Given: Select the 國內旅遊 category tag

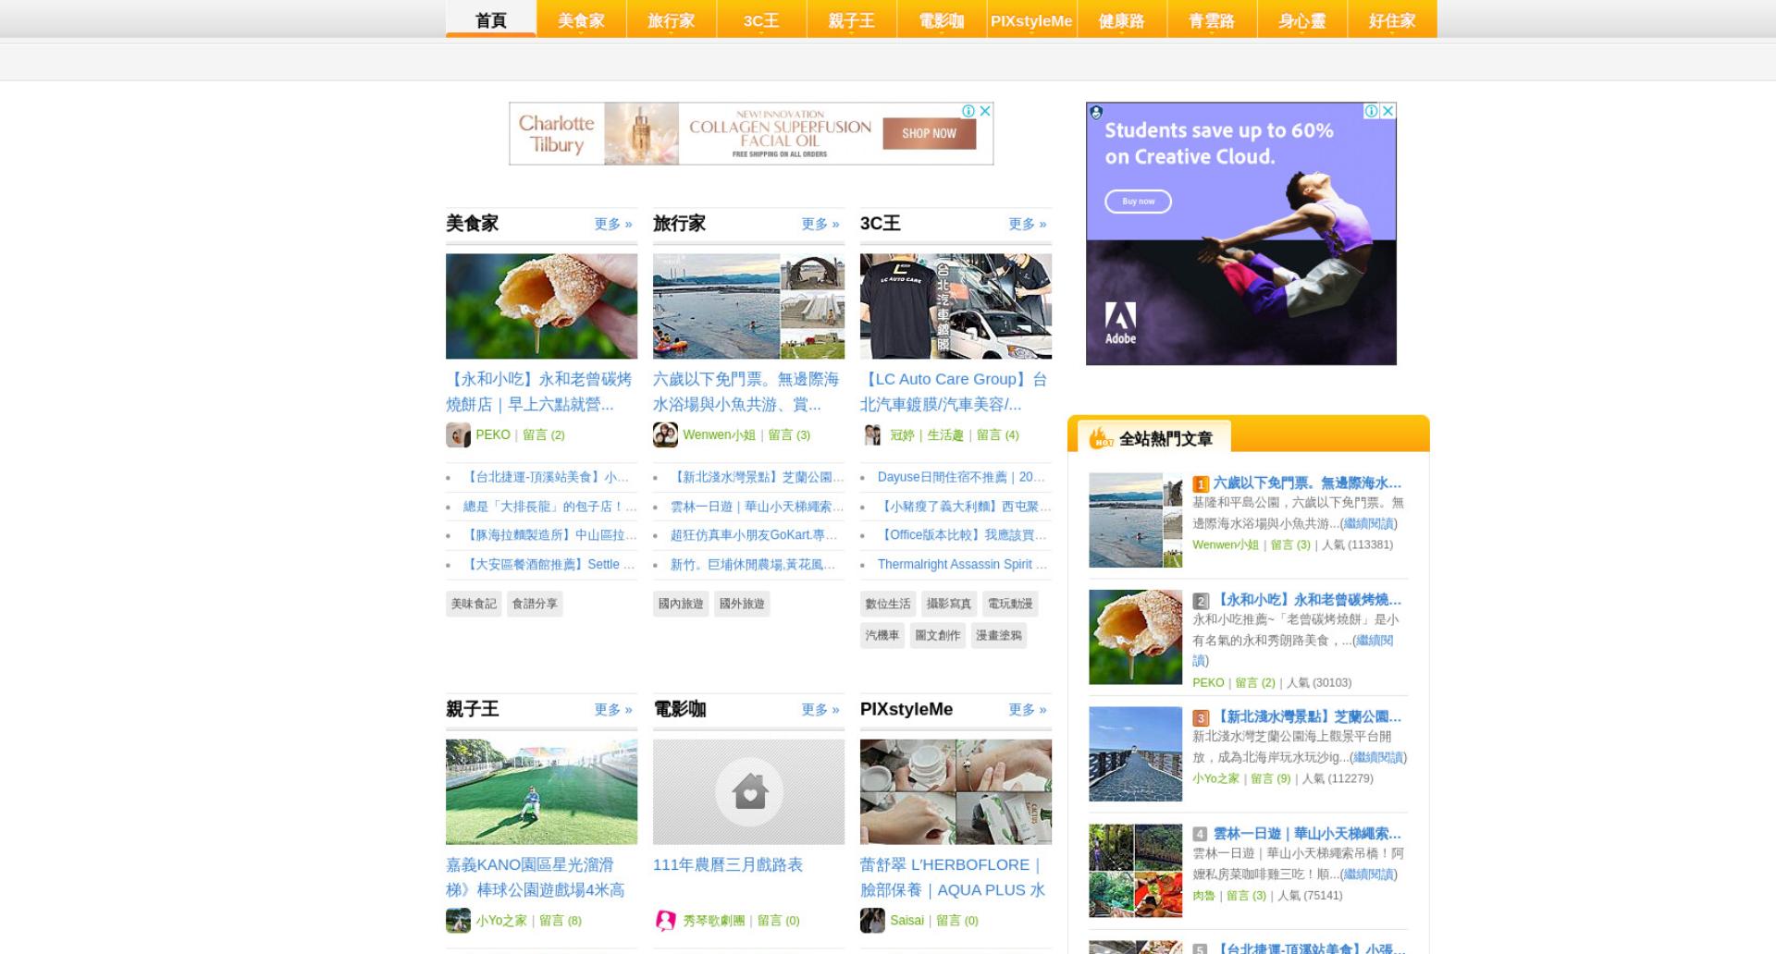Looking at the screenshot, I should tap(681, 604).
